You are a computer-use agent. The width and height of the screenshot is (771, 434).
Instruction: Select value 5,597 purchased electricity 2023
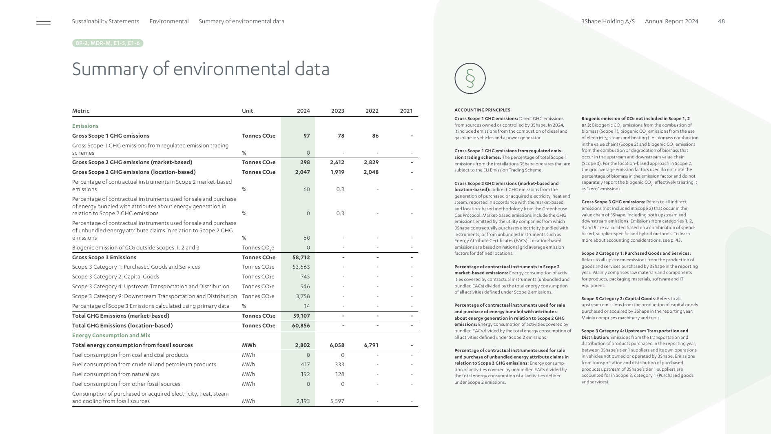coord(337,401)
